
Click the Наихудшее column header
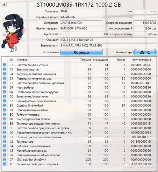[x=101, y=60]
